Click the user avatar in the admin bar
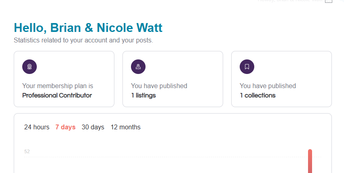Viewport: 344px width, 173px height. click(329, 1)
